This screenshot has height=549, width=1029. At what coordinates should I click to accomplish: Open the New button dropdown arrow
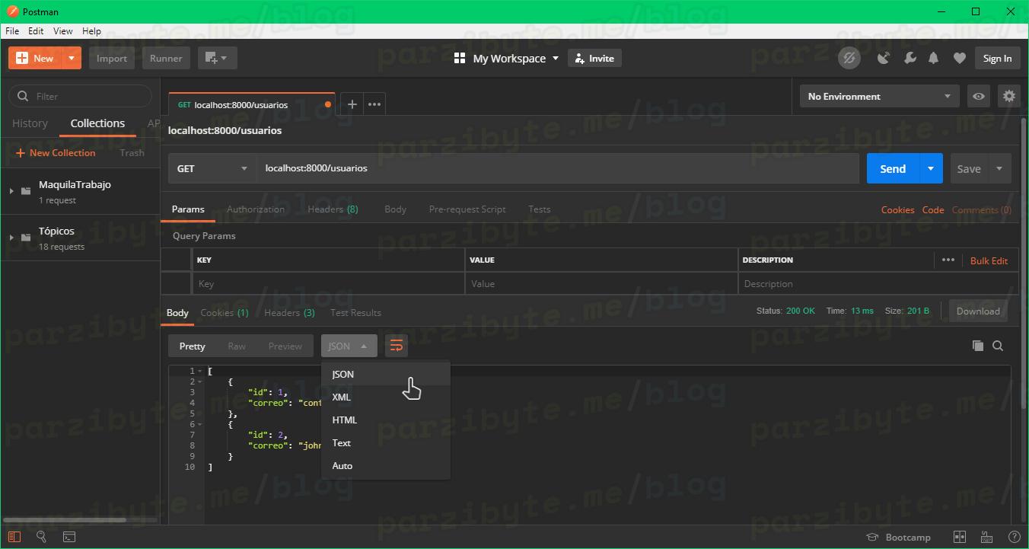click(x=72, y=58)
